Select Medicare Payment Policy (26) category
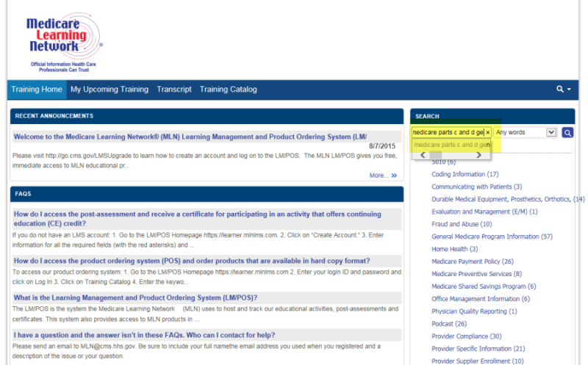Screen dimensions: 588x365 [473, 261]
